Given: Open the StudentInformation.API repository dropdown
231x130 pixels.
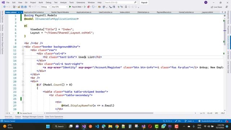Looking at the screenshot, I should [x=210, y=121].
